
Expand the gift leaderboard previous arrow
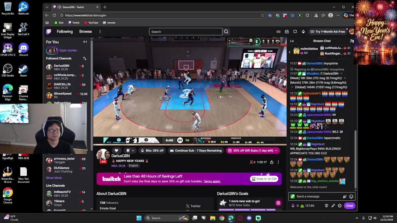point(290,52)
